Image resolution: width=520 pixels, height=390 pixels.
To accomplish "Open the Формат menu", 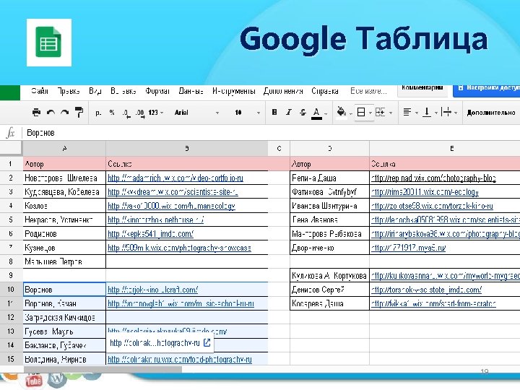I will [x=157, y=91].
